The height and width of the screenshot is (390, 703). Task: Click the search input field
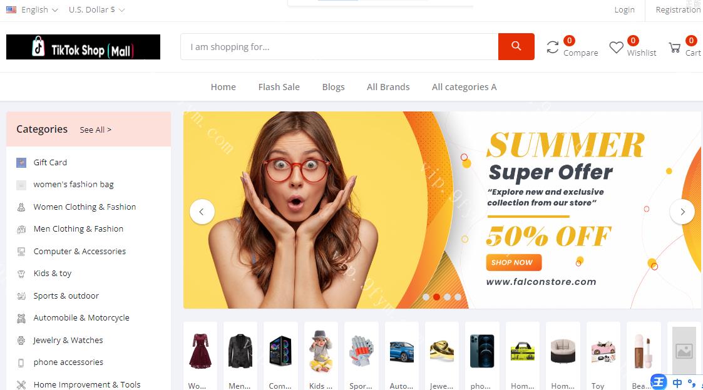click(339, 46)
